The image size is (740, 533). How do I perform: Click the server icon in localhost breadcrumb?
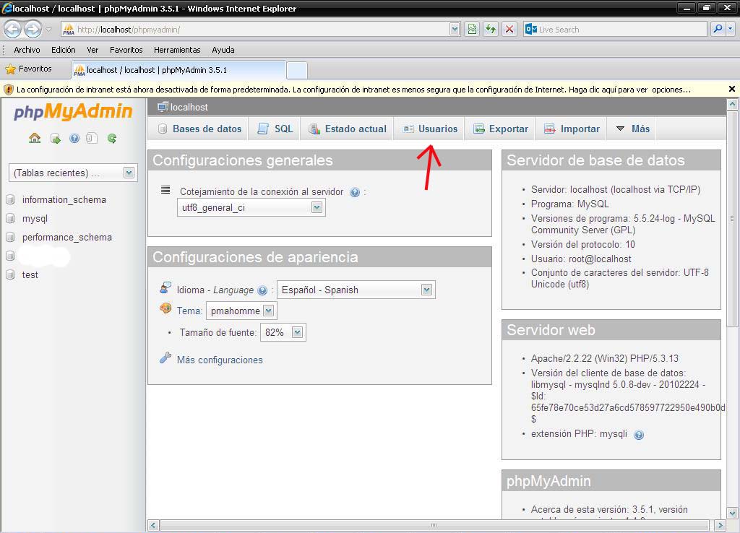click(163, 107)
